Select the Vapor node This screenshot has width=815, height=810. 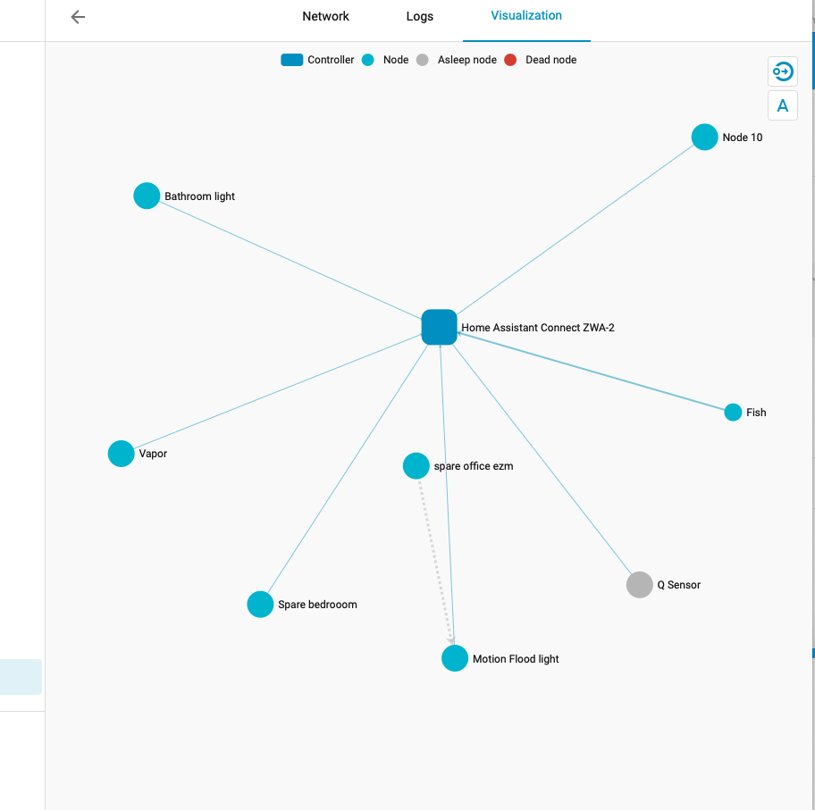[121, 453]
